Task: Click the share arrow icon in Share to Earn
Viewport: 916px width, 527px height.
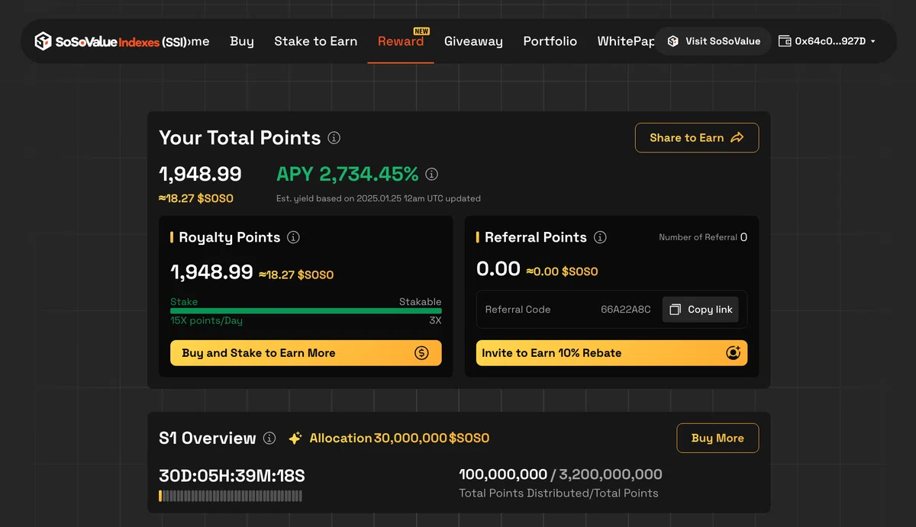Action: tap(737, 138)
